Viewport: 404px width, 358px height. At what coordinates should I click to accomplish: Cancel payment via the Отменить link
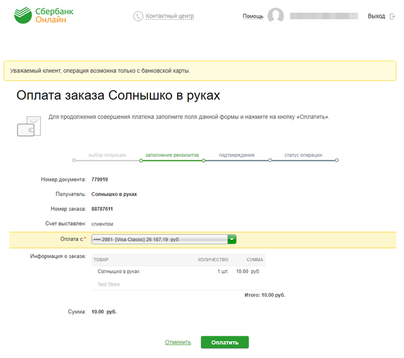(x=178, y=342)
